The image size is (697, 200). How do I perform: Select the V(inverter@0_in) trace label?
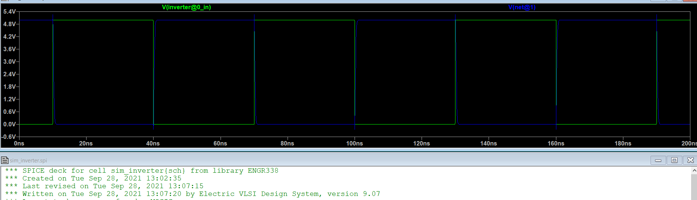pos(186,7)
